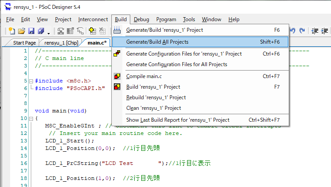Click line number 9 in gutter
Viewport: 331px width, 187px height.
[26, 111]
